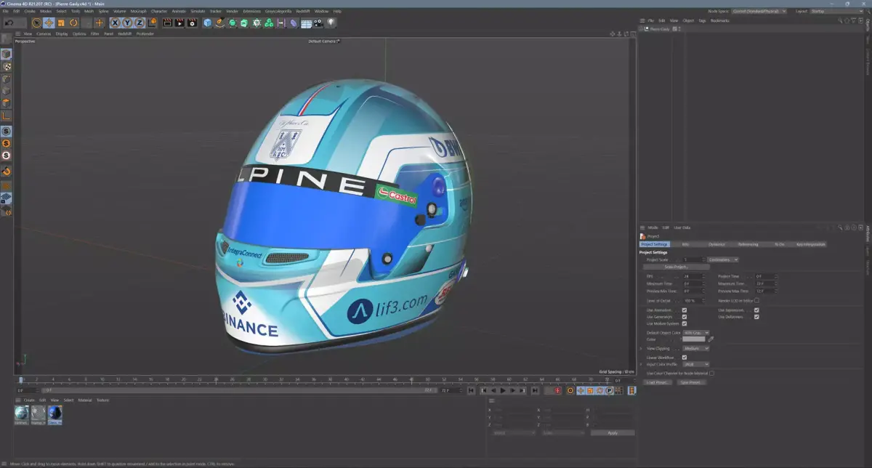
Task: Add a Floor environment object
Action: [306, 23]
